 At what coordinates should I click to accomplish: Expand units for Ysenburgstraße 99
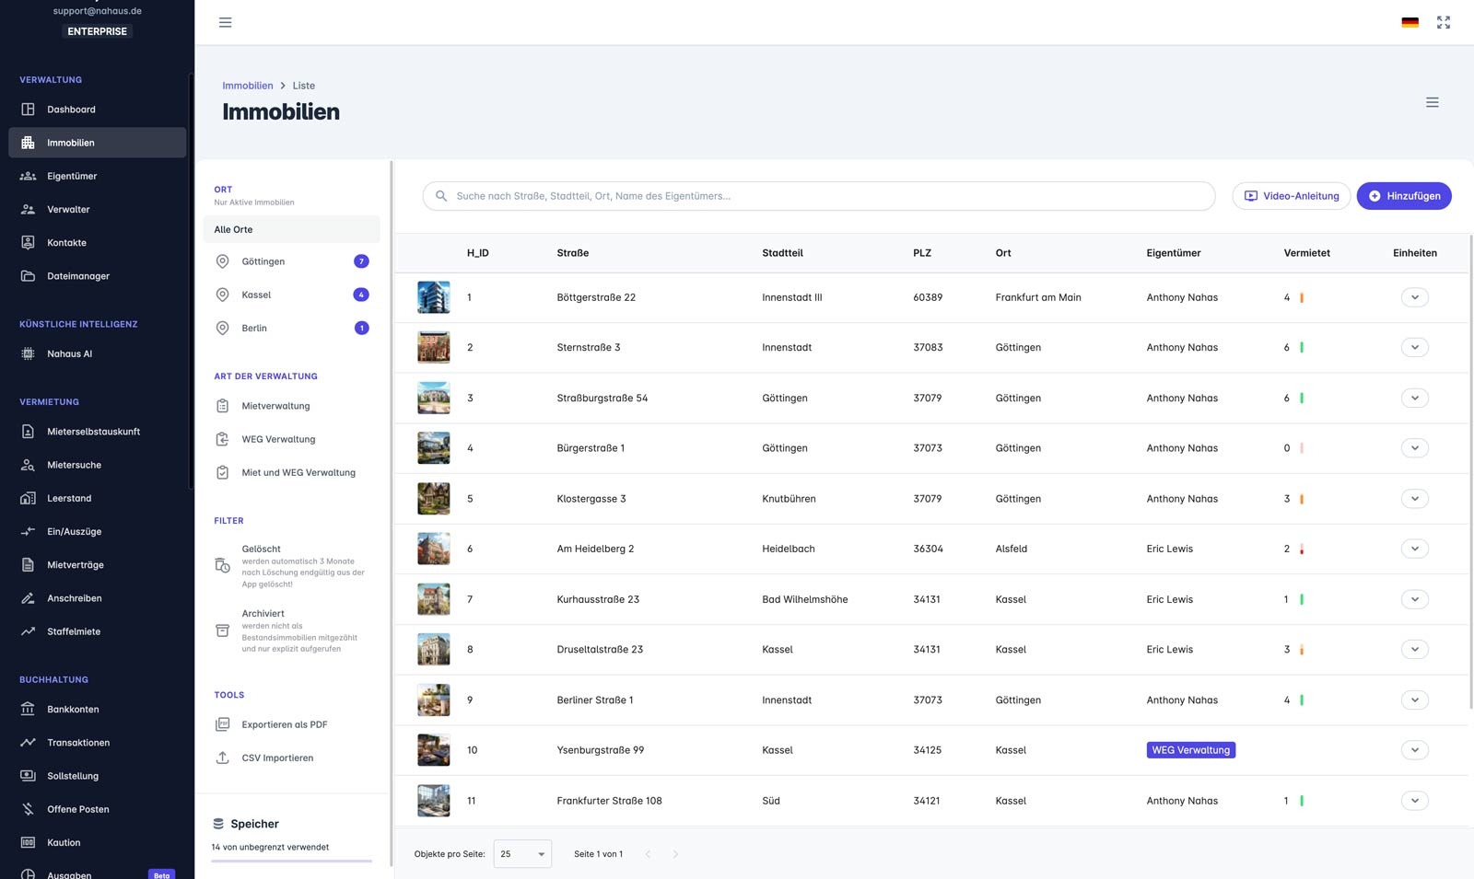coord(1414,750)
